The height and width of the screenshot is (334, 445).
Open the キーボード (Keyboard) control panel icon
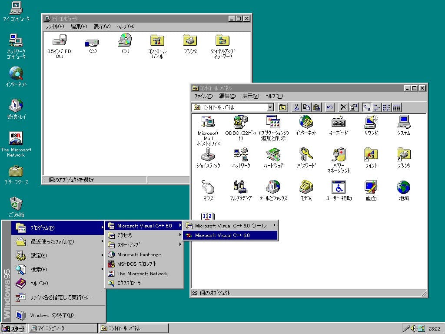339,123
